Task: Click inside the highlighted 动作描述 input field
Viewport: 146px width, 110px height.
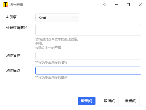Action: pos(88,71)
